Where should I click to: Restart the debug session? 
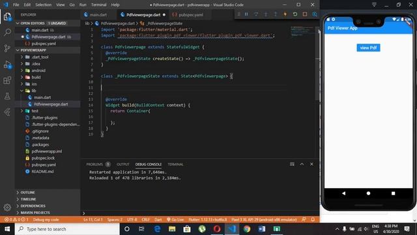coord(295,14)
